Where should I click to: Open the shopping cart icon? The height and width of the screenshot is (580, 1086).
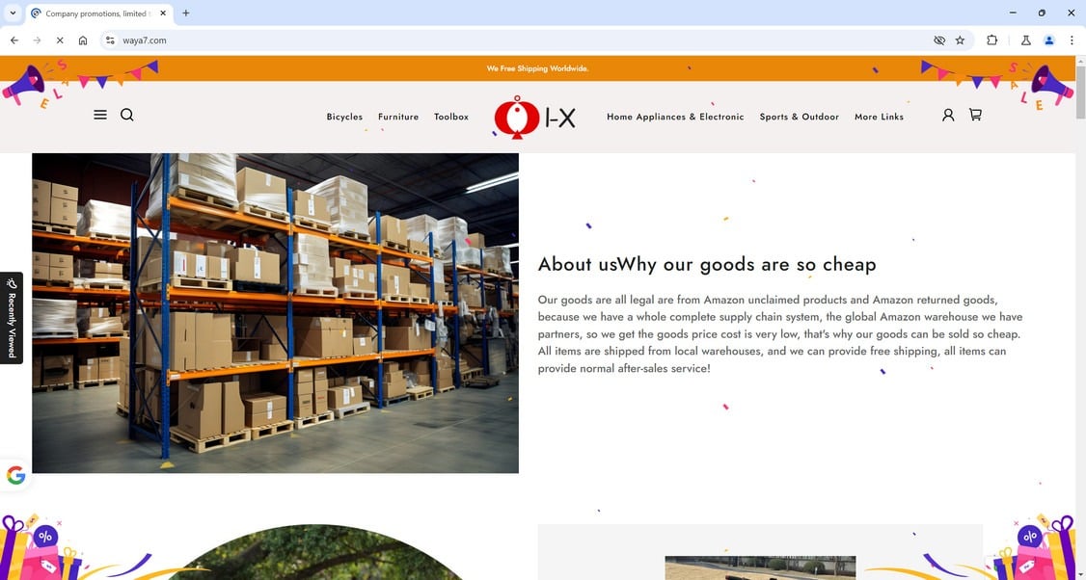click(975, 115)
